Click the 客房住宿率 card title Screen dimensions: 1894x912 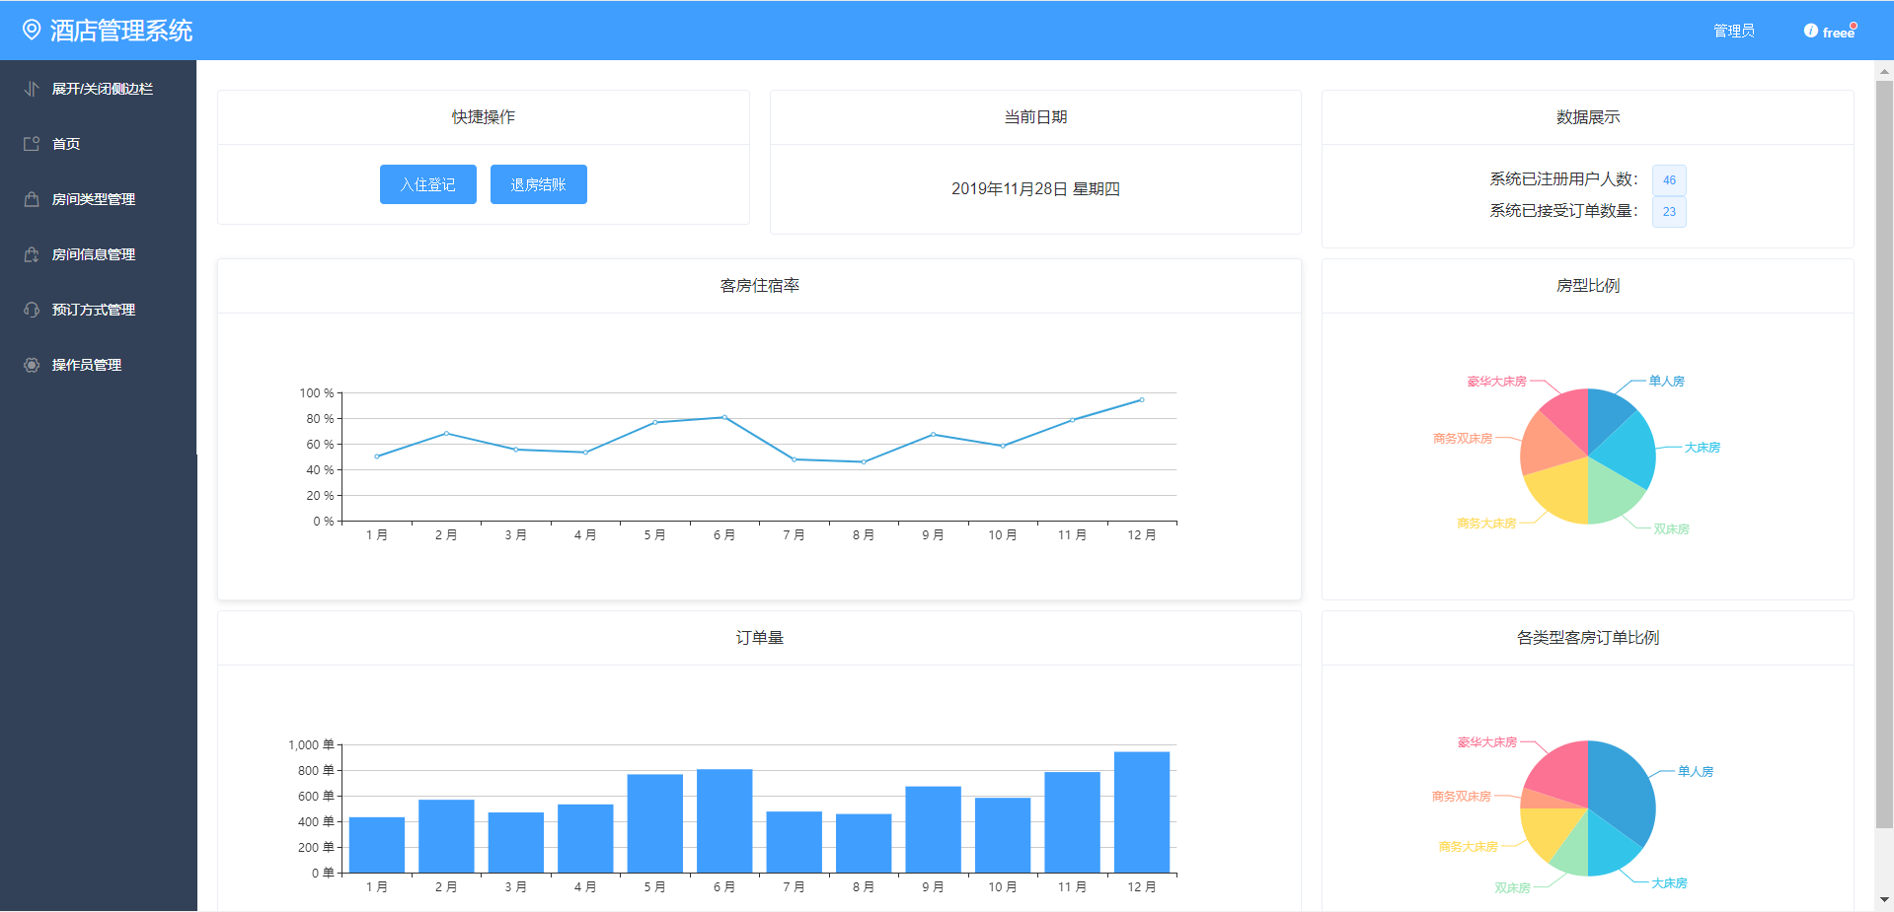click(760, 286)
